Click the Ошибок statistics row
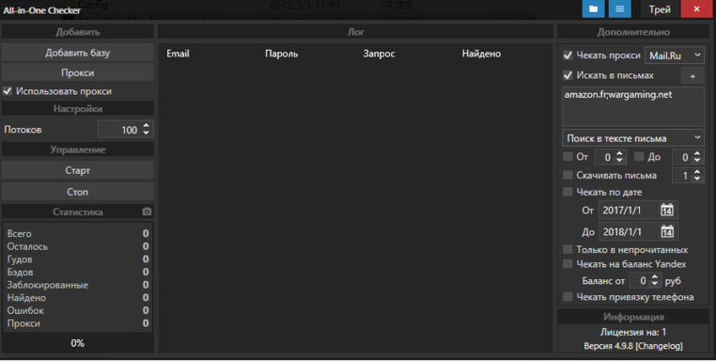The image size is (716, 361). tap(78, 310)
